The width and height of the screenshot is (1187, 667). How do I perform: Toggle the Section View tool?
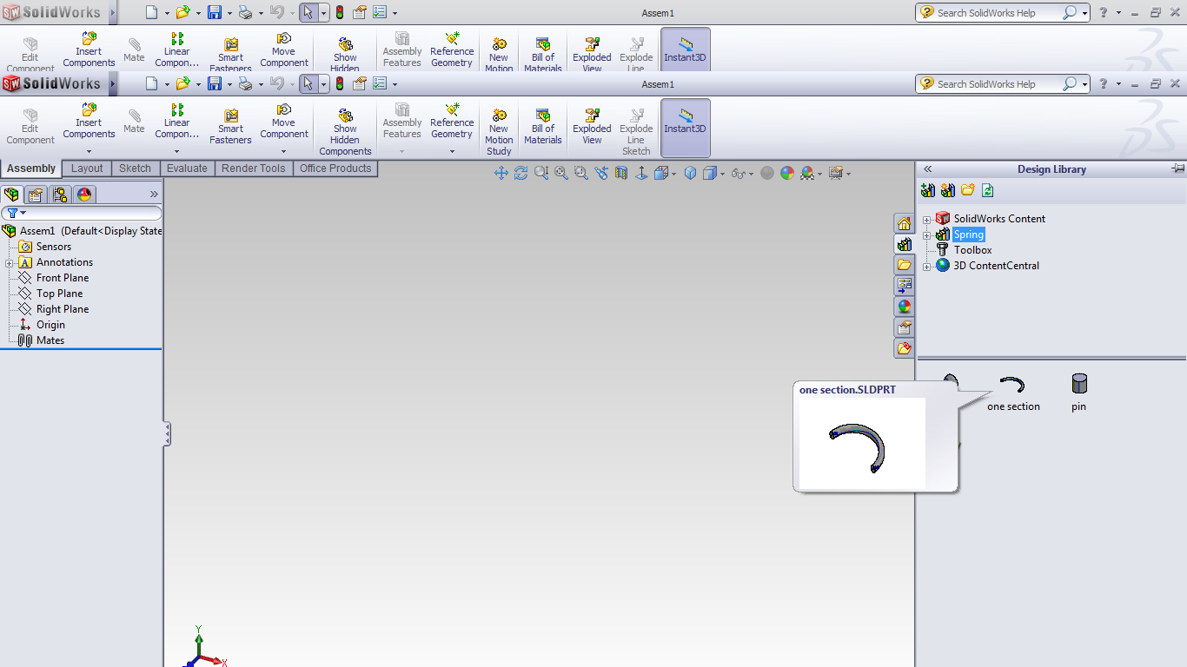[x=621, y=173]
